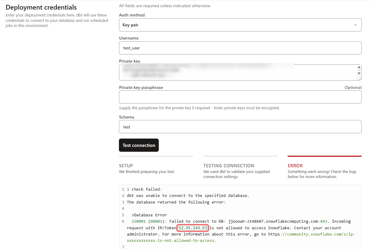Image resolution: width=370 pixels, height=249 pixels.
Task: Click the Private key scroll up arrow
Action: [x=359, y=67]
